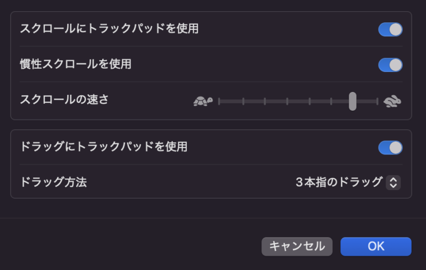Image resolution: width=426 pixels, height=270 pixels.
Task: Click the turtle slow-speed icon
Action: pyautogui.click(x=203, y=101)
